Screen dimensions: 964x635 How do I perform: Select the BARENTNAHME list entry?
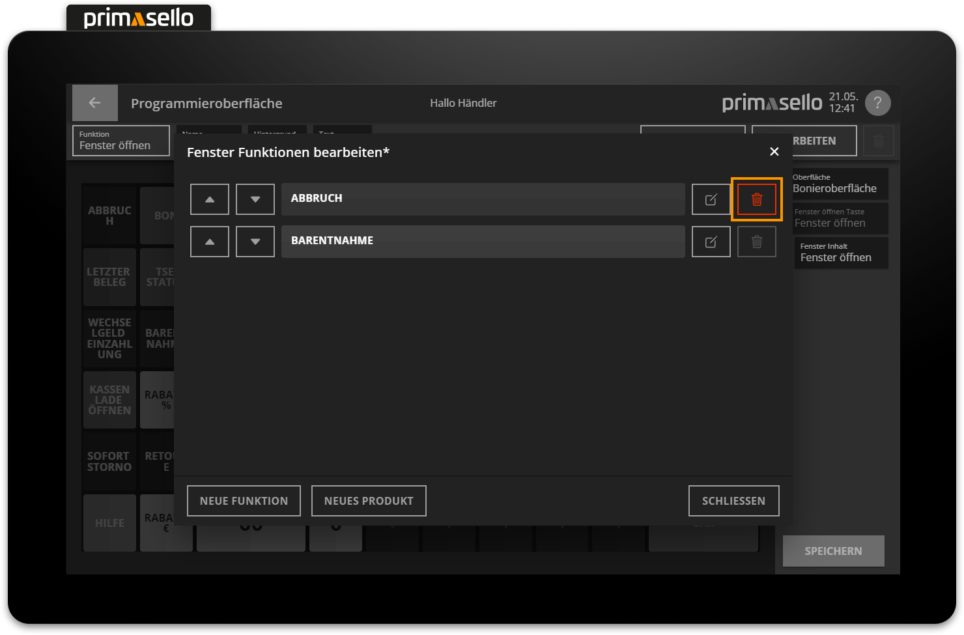(483, 241)
